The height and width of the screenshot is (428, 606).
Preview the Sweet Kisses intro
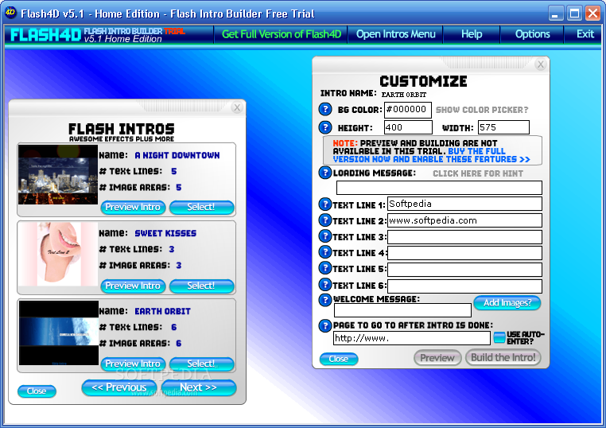point(133,286)
